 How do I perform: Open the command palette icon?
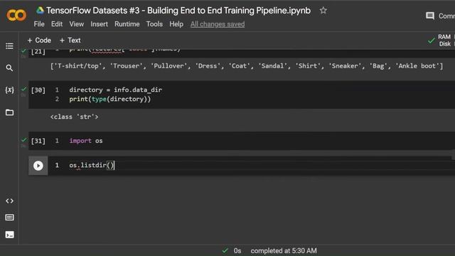click(9, 218)
